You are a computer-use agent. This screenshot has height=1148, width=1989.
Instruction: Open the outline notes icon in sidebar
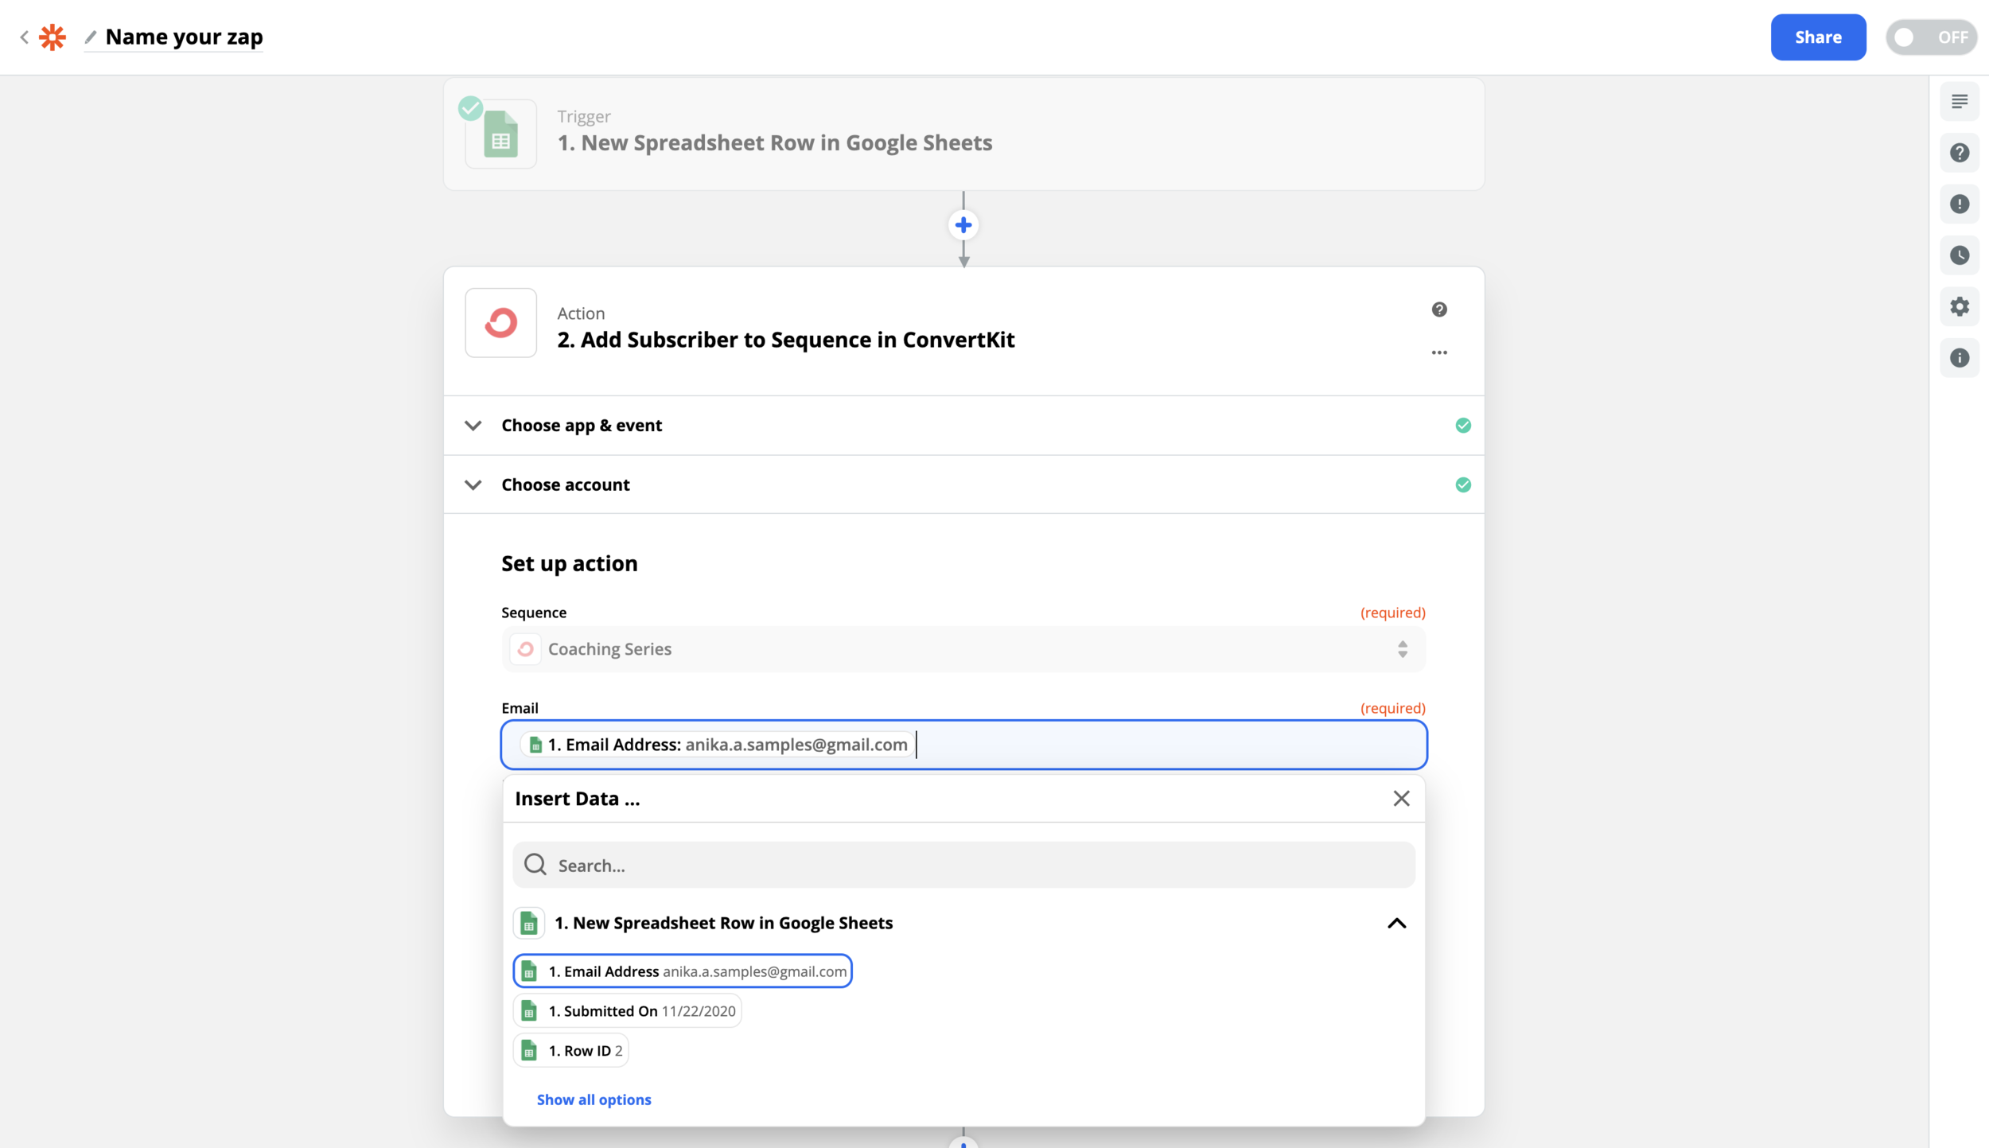(1959, 101)
